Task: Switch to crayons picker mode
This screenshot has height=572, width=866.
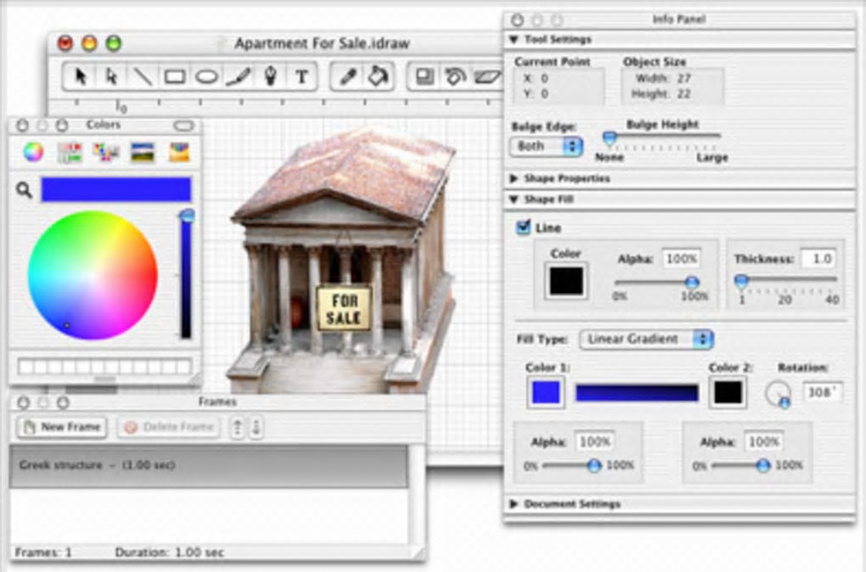Action: 179,153
